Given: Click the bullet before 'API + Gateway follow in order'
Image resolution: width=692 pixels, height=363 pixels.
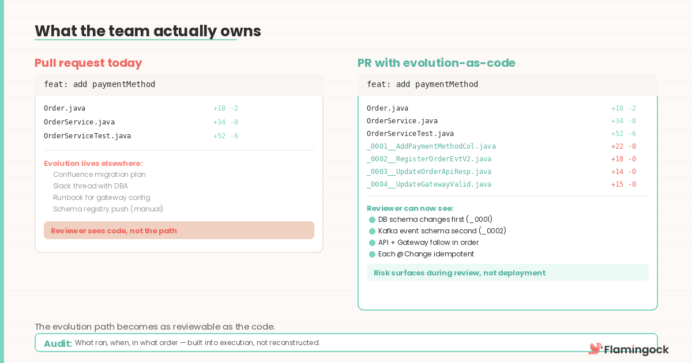Looking at the screenshot, I should (372, 243).
